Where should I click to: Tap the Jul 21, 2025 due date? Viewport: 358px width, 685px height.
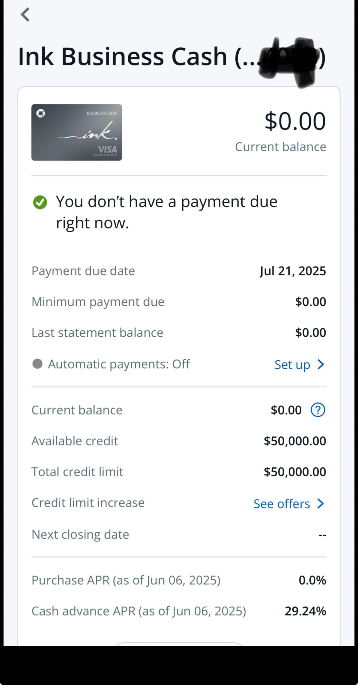point(293,271)
